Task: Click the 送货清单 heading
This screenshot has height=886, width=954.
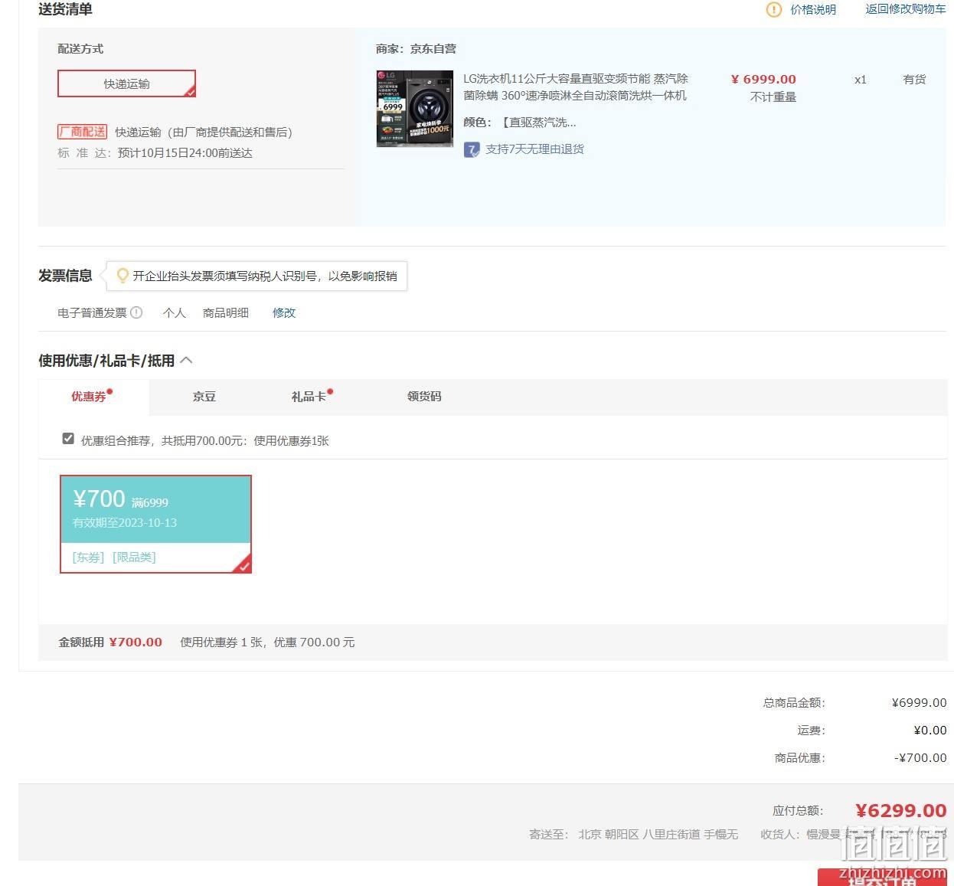Action: click(x=65, y=9)
